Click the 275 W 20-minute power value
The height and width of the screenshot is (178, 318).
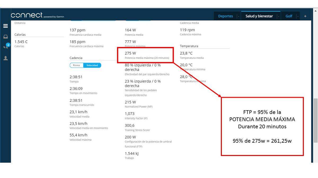click(130, 53)
